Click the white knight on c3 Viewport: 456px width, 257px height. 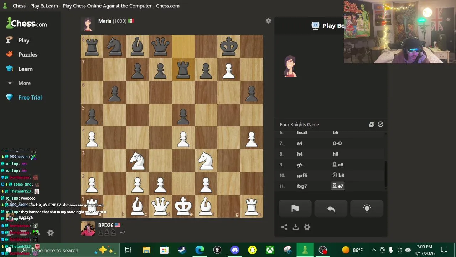(x=138, y=161)
